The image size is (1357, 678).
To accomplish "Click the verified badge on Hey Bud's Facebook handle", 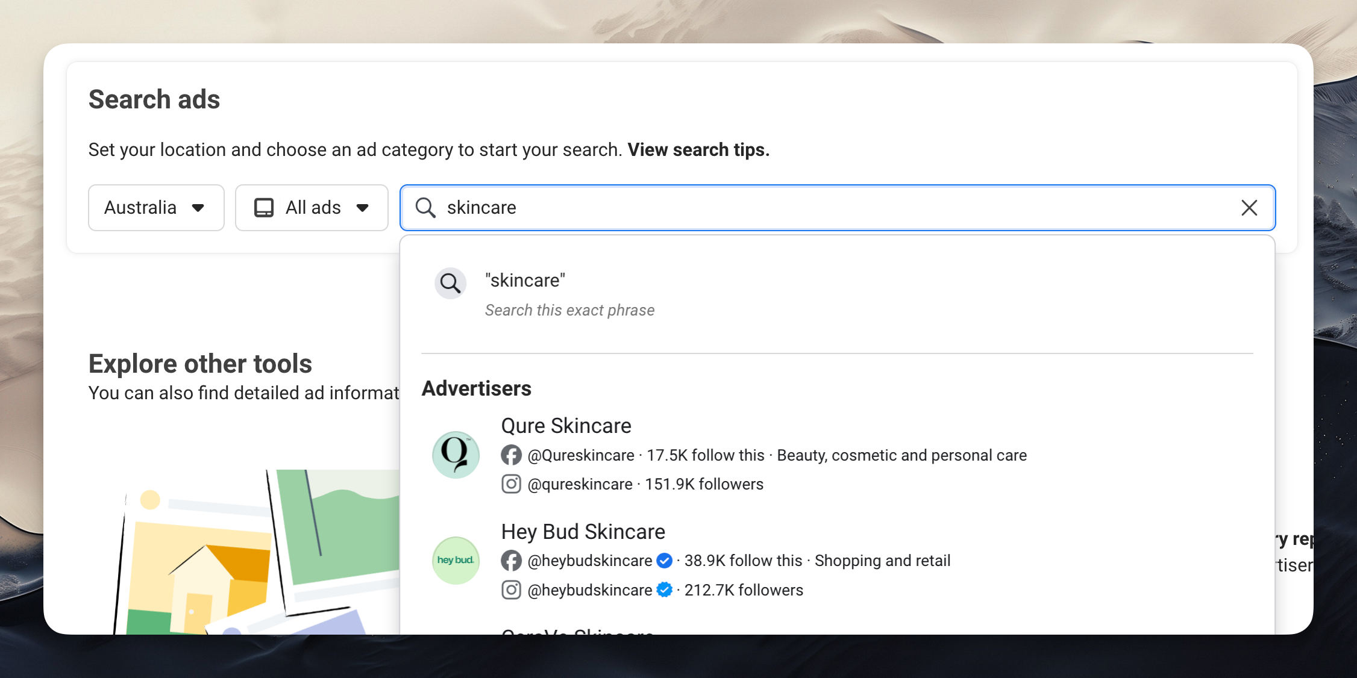I will tap(663, 561).
